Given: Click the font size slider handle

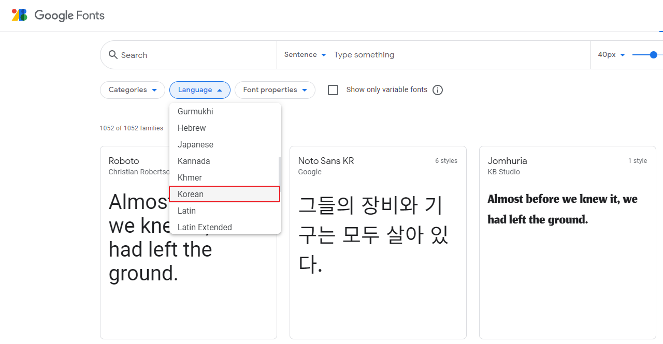Looking at the screenshot, I should click(x=654, y=55).
